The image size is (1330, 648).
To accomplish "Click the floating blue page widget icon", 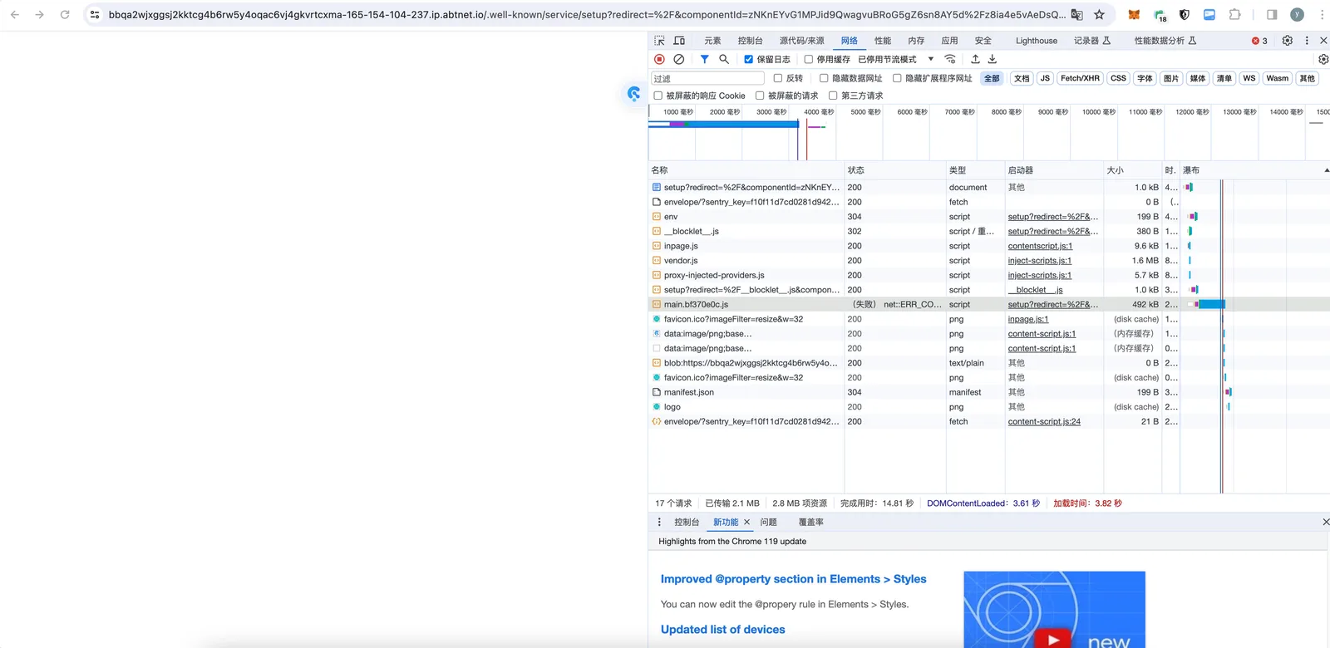I will tap(634, 94).
